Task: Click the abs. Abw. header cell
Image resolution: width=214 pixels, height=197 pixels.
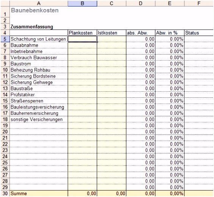Action: click(140, 33)
